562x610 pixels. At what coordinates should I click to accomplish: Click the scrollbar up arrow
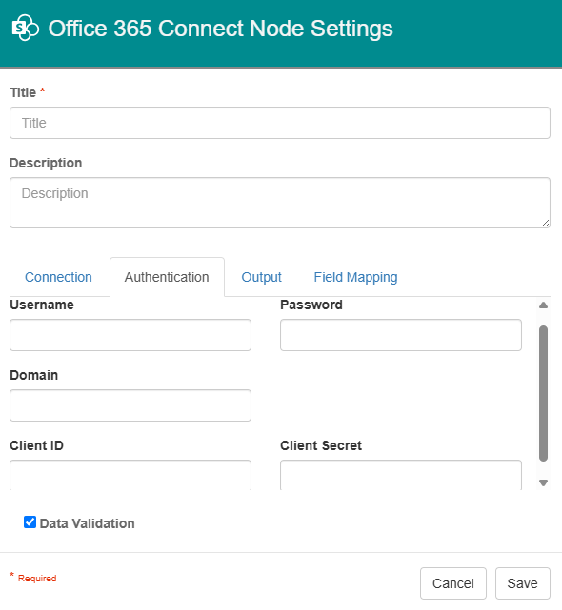point(543,305)
